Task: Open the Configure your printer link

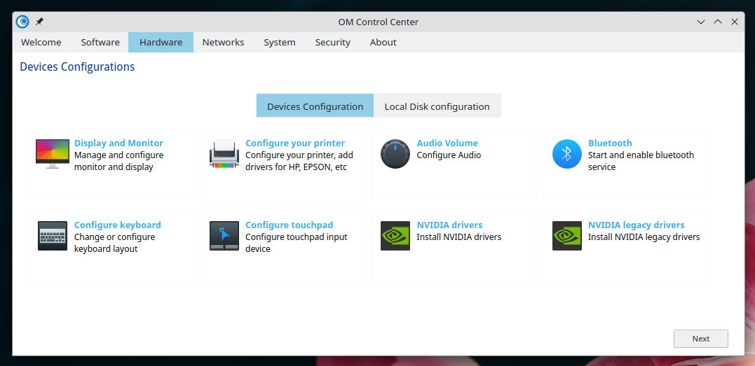Action: click(295, 143)
